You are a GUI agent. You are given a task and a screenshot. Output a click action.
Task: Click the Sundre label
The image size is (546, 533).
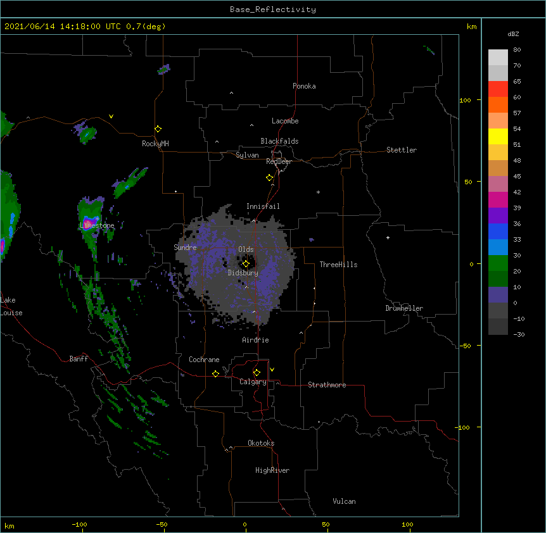[185, 248]
